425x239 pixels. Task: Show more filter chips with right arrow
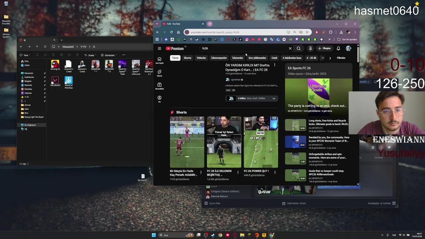click(330, 58)
